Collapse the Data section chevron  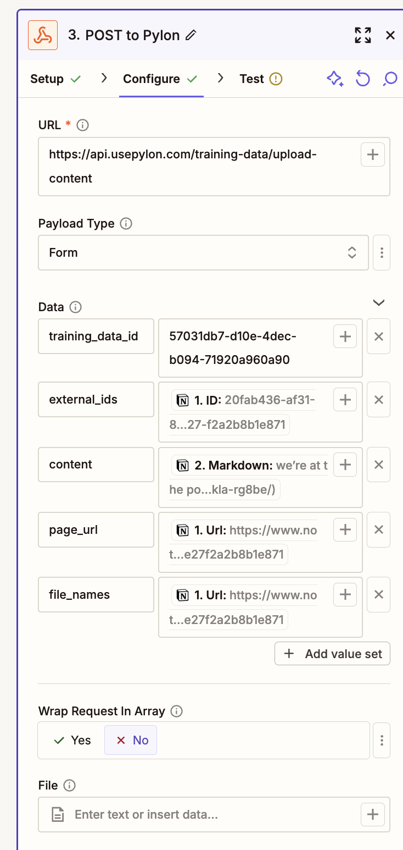tap(379, 302)
